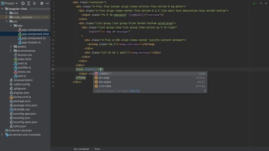
Task: Select tsconfig.spec.json file
Action: click(24, 122)
